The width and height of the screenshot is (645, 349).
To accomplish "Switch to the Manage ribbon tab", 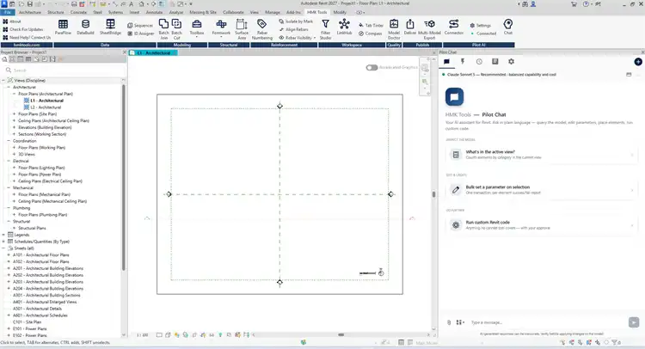I will click(273, 12).
